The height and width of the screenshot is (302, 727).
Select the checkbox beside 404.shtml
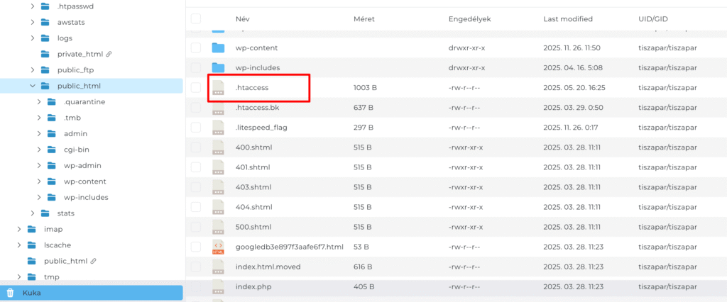tap(196, 207)
